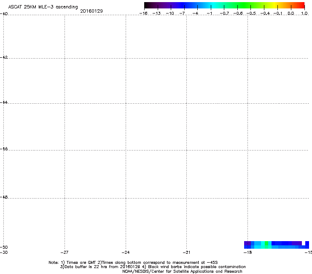Viewport: 312px width, 274px height.
Task: Click the -1 colorbar label
Action: coord(209,13)
